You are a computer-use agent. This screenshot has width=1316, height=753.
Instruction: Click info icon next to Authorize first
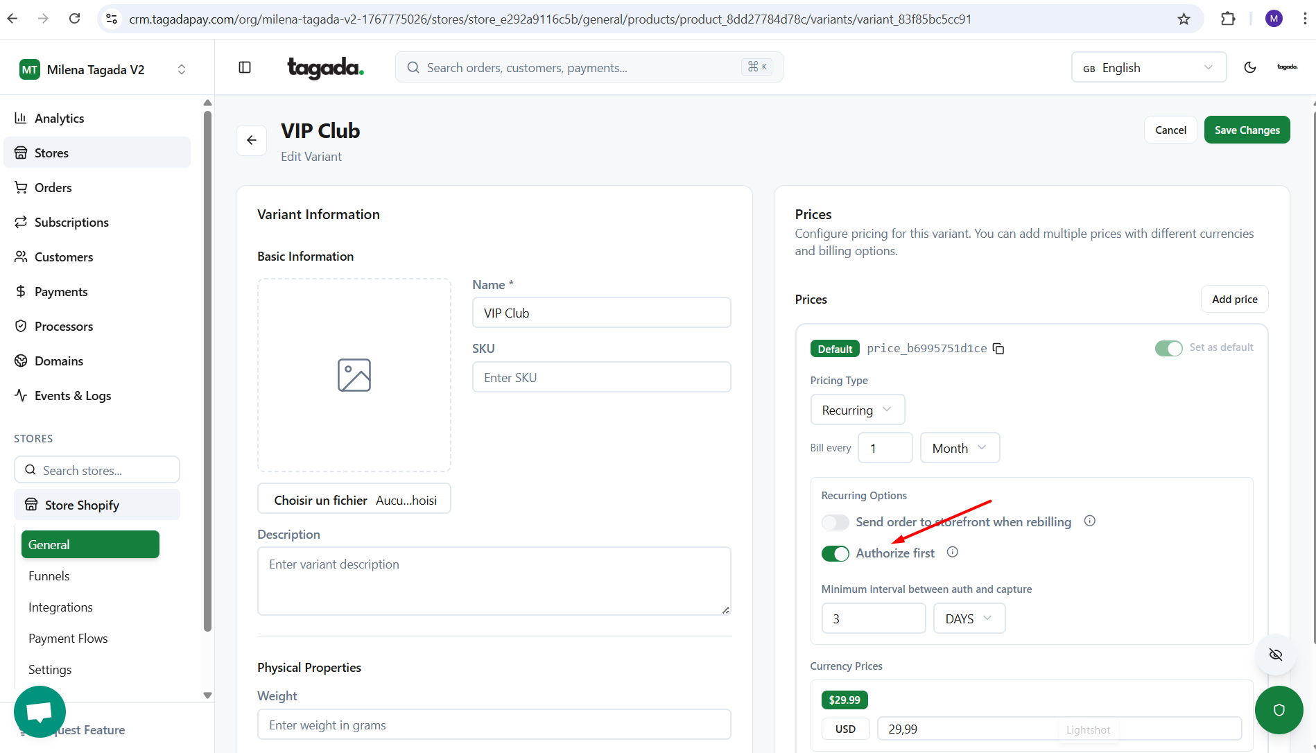(953, 552)
